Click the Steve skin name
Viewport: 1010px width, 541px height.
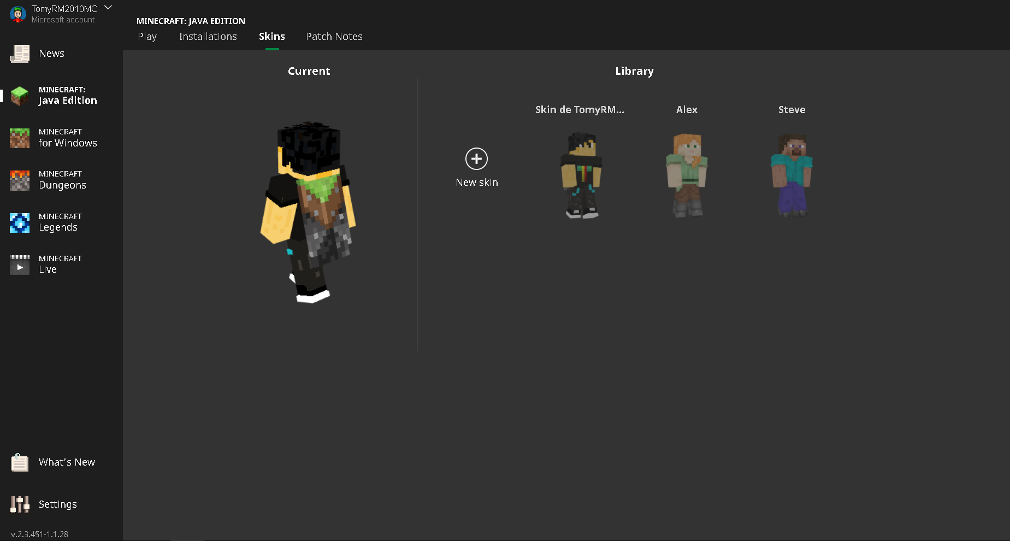792,110
